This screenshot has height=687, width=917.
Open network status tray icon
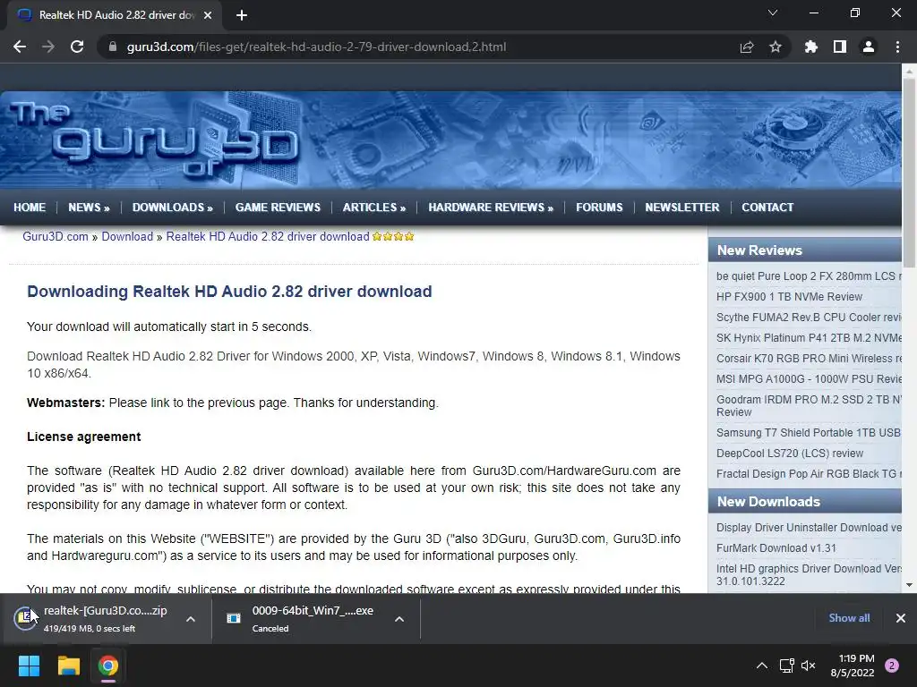tap(786, 666)
